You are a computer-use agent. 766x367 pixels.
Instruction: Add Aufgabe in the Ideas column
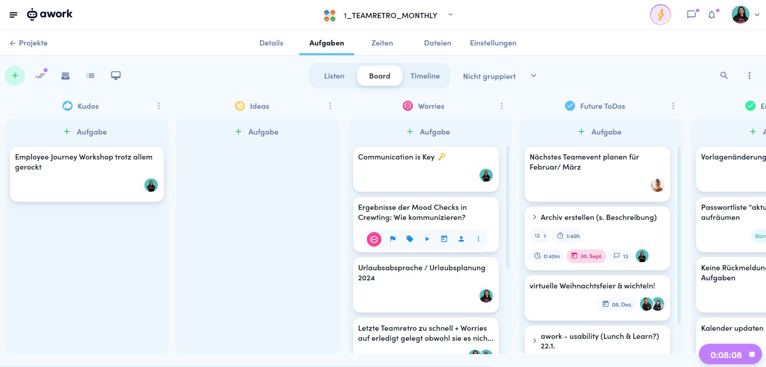pyautogui.click(x=257, y=132)
